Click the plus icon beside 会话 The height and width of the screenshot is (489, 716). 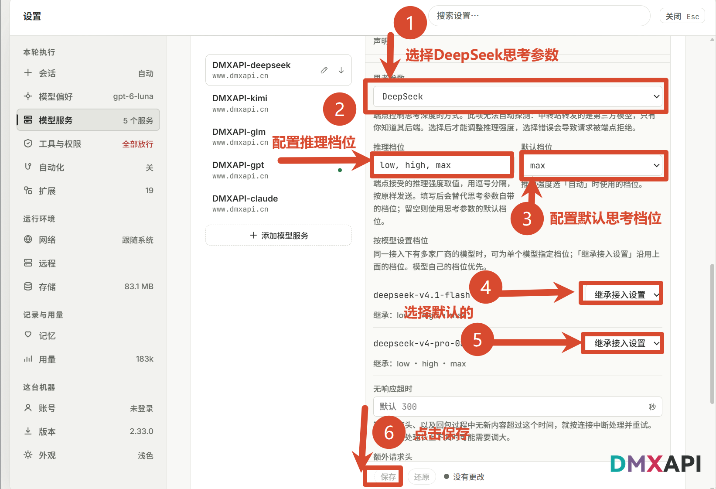tap(28, 73)
